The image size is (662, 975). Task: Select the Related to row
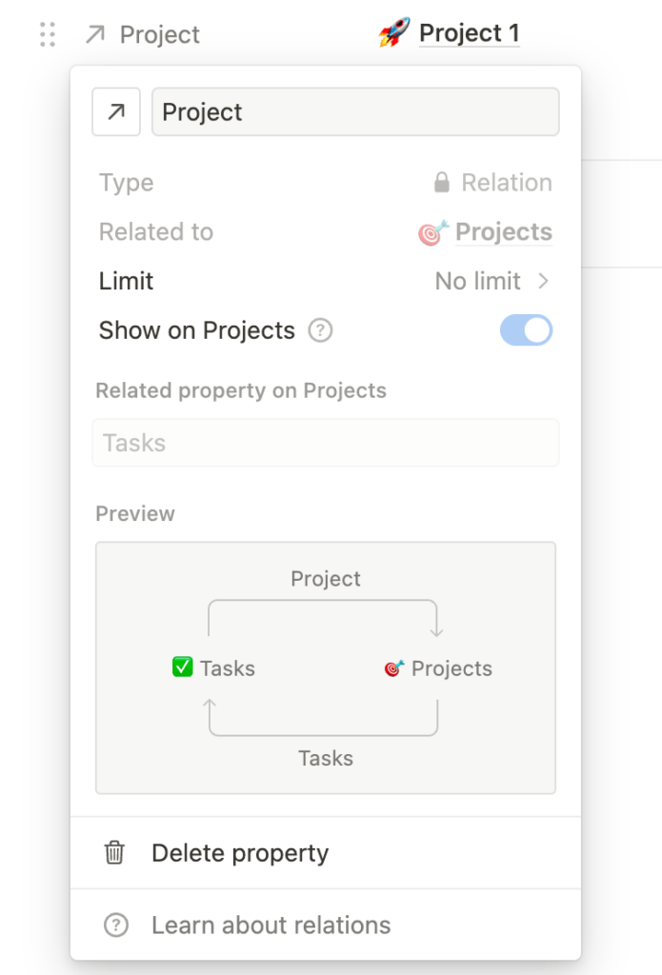[324, 231]
